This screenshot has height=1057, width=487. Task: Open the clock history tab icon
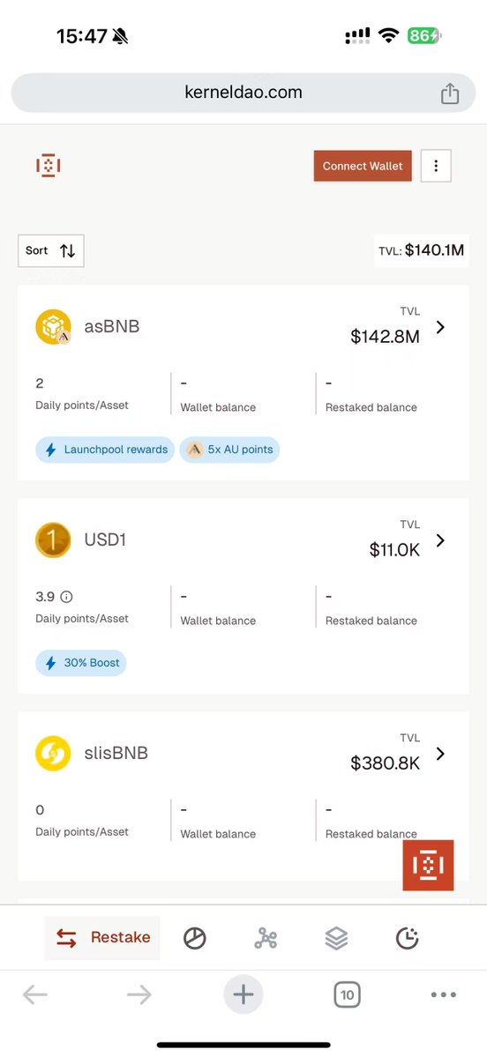(x=407, y=938)
